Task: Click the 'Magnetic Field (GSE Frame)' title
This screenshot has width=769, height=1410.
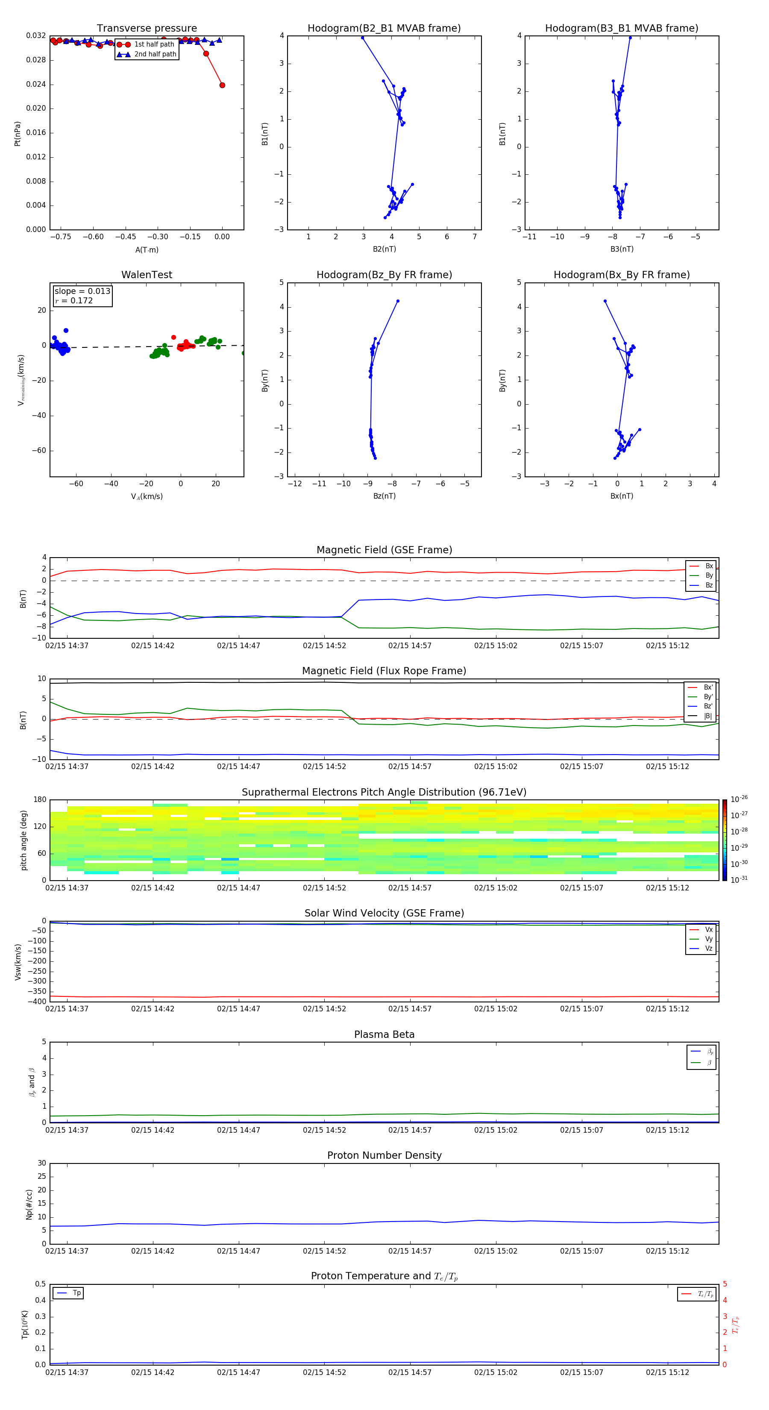Action: [384, 550]
